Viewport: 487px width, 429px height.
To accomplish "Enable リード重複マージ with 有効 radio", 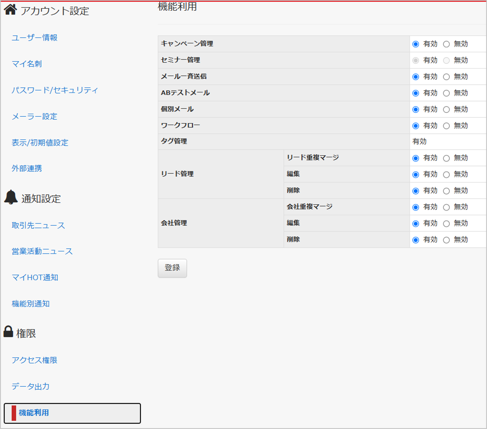I will 416,158.
